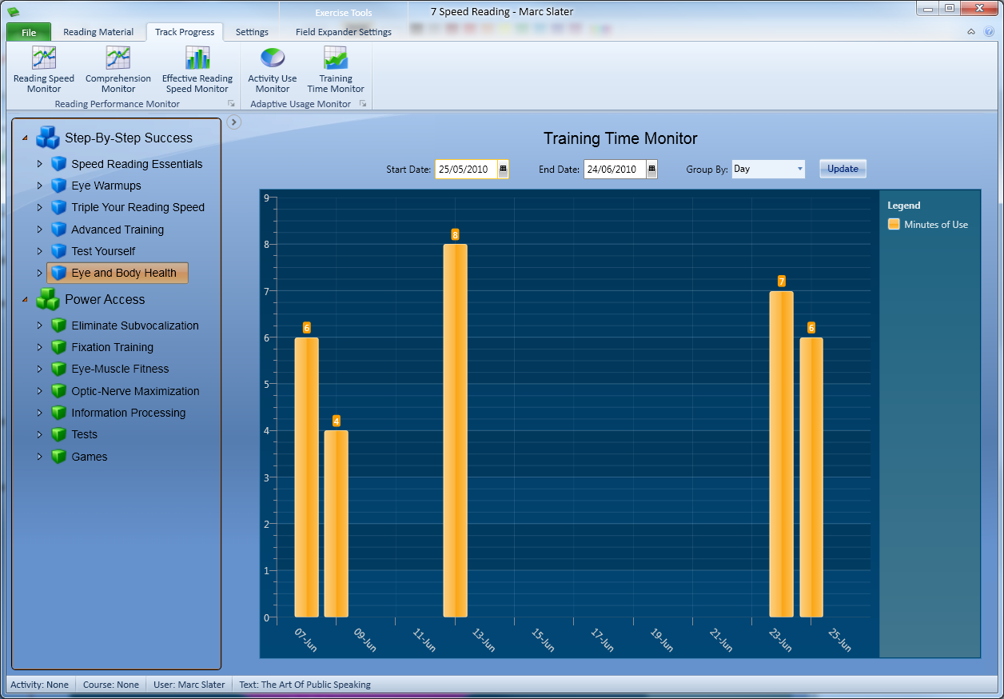This screenshot has width=1004, height=699.
Task: Open the Comprehension Monitor chart
Action: pos(118,69)
